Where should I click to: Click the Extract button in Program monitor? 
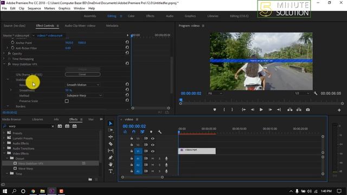click(299, 109)
